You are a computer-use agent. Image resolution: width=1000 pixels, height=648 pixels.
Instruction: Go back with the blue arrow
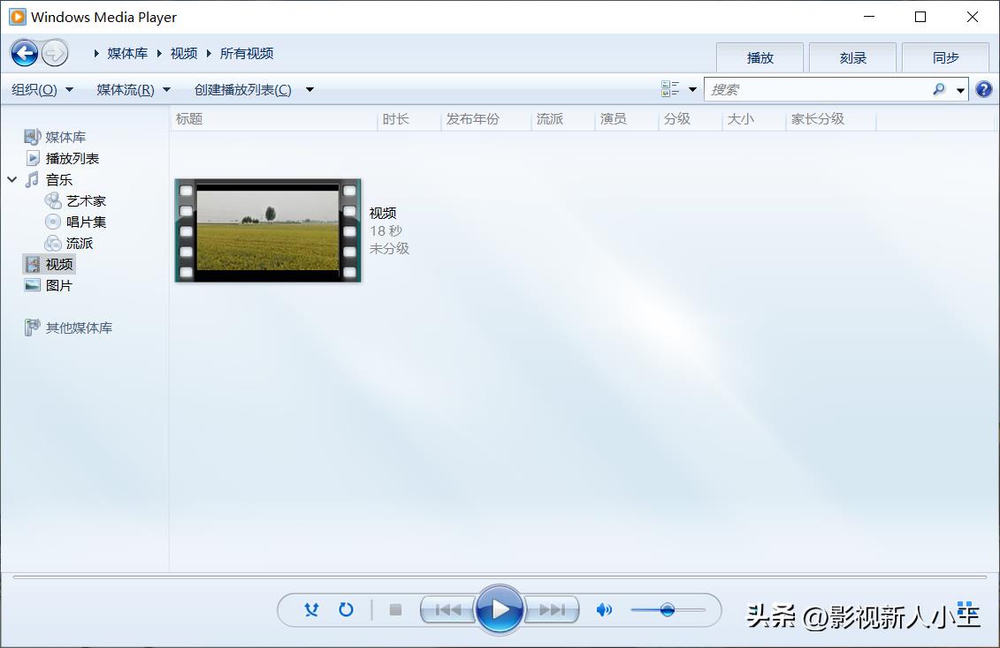pyautogui.click(x=25, y=53)
